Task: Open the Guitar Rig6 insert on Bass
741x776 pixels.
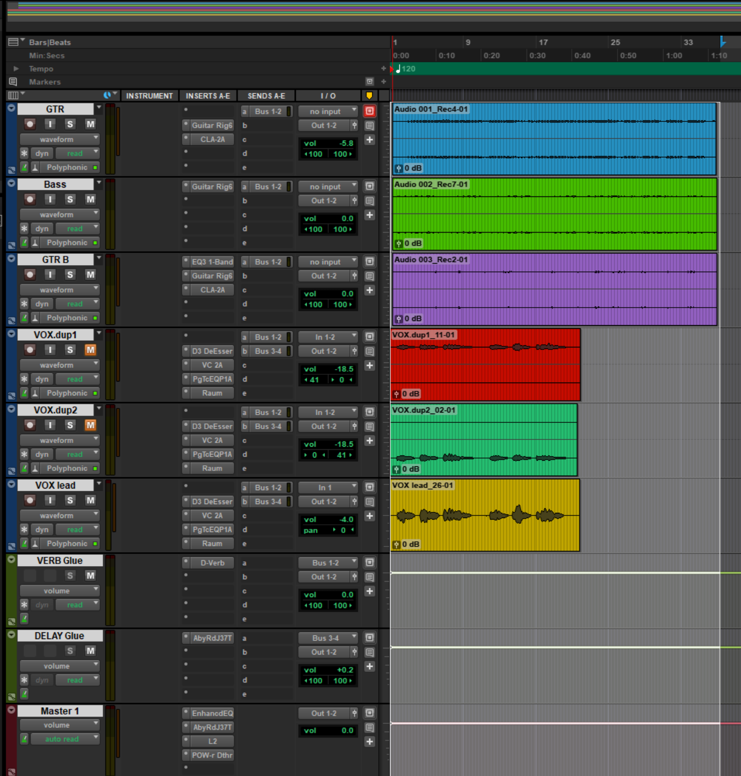Action: (x=211, y=187)
